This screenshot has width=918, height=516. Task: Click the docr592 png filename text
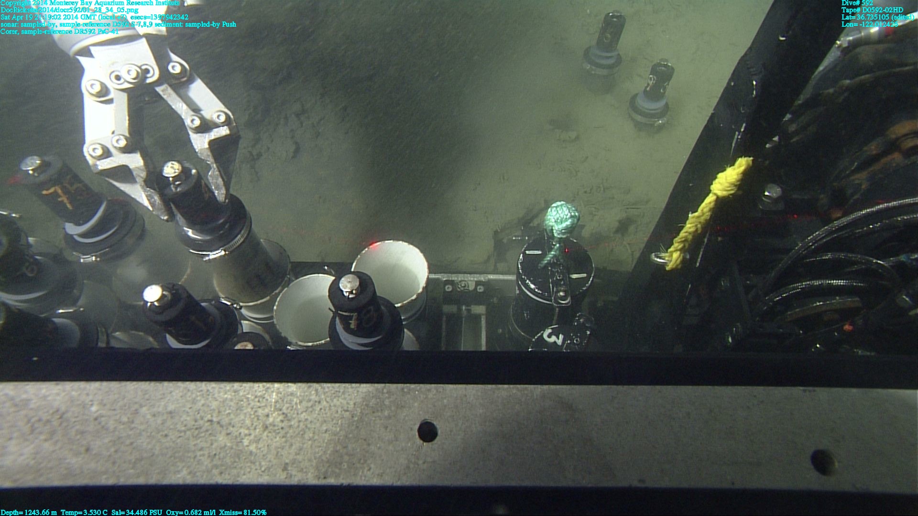[x=70, y=10]
